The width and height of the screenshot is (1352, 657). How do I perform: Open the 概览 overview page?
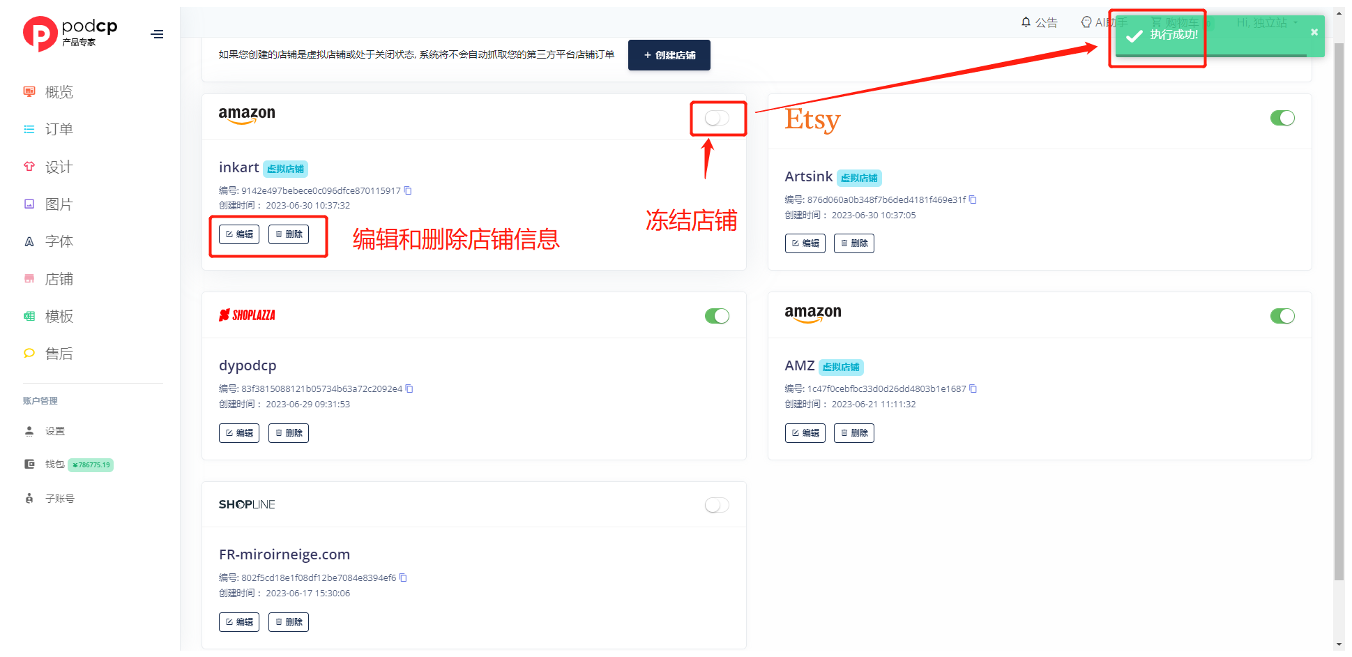click(49, 92)
